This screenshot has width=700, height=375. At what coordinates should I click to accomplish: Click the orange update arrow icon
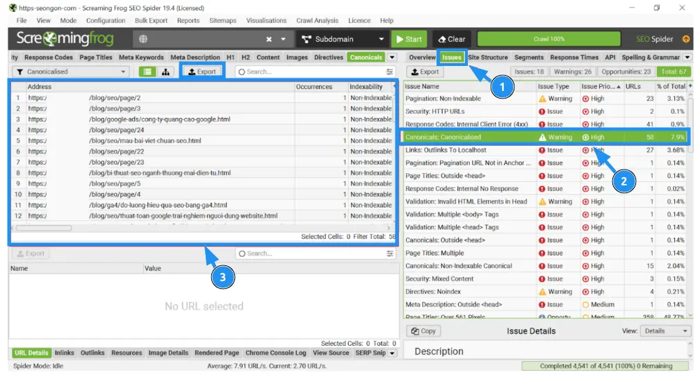click(x=686, y=40)
